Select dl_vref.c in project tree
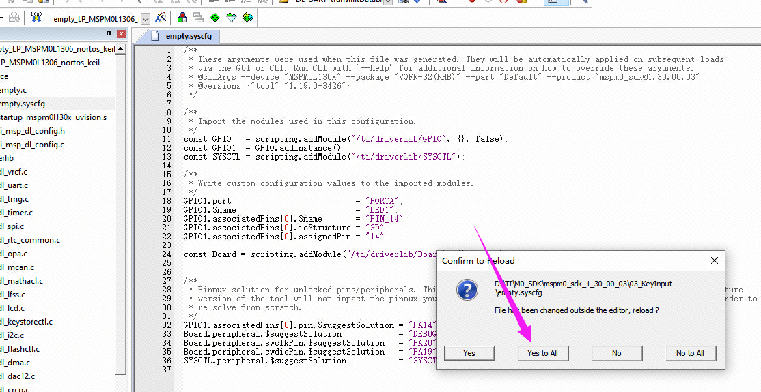Image resolution: width=761 pixels, height=392 pixels. (x=14, y=172)
